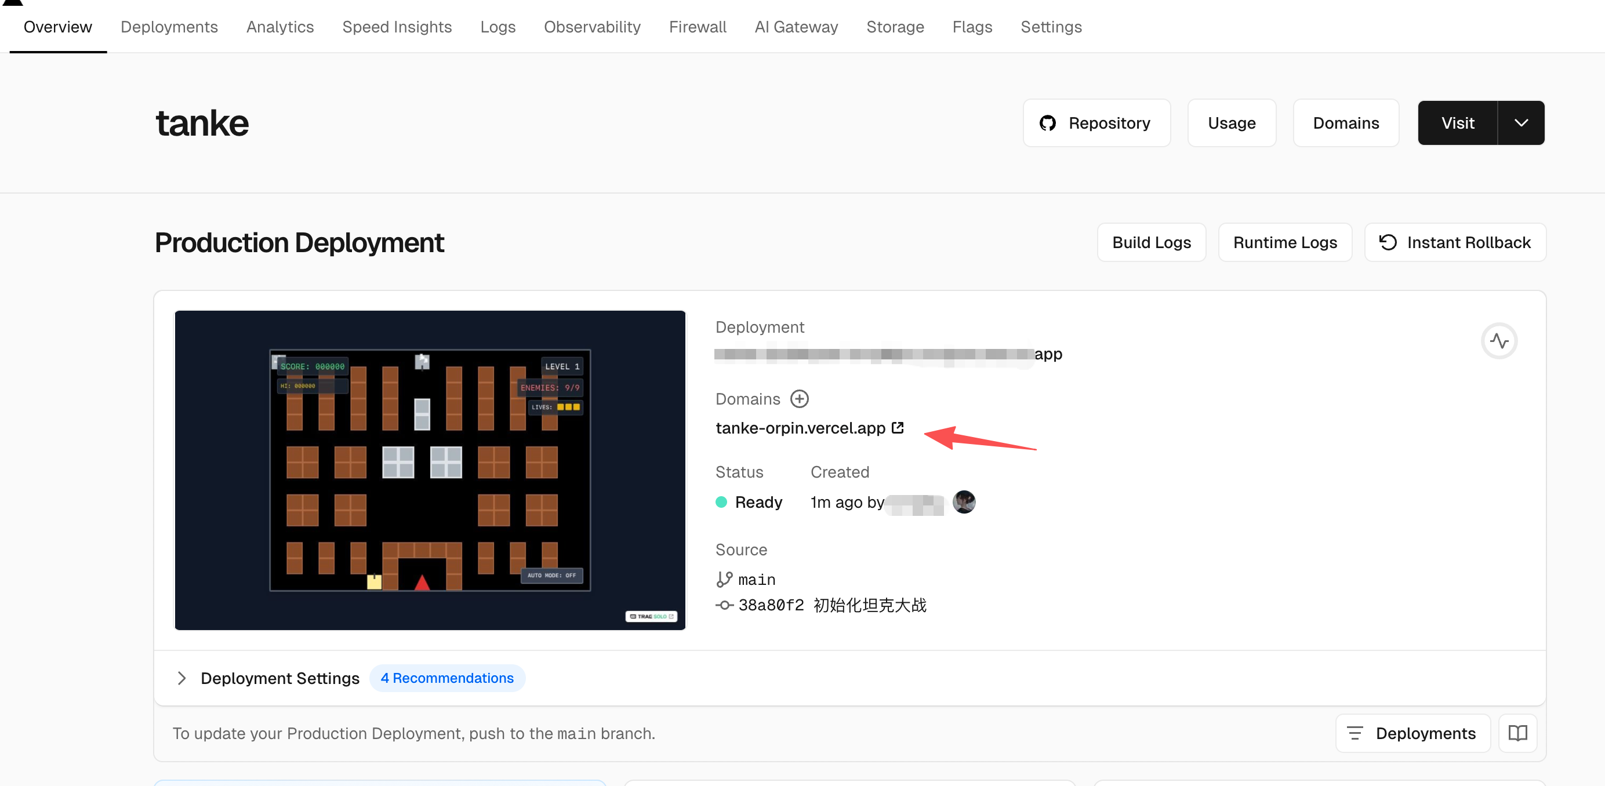Open the Visit dropdown arrow
The width and height of the screenshot is (1605, 786).
coord(1520,123)
